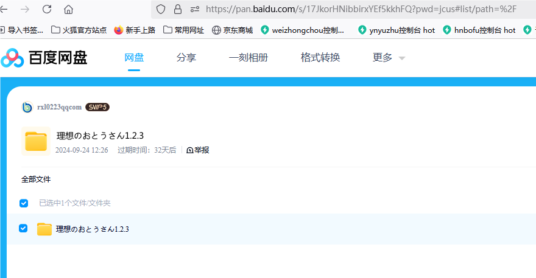
Task: Click folder icon in the file list row
Action: click(44, 229)
